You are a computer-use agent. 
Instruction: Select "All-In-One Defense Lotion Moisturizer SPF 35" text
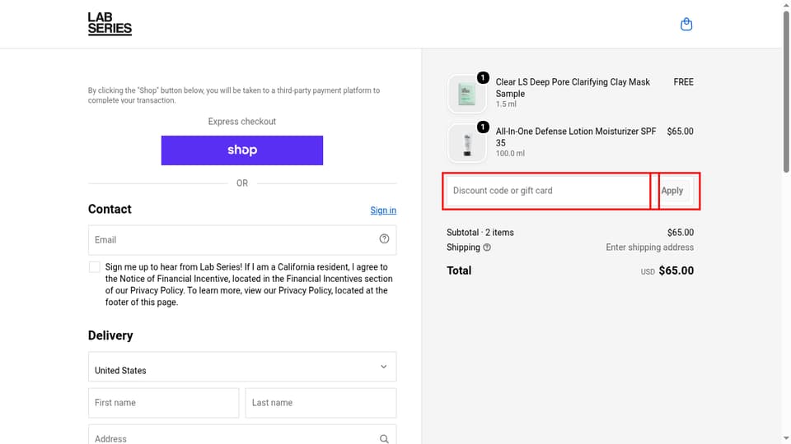click(x=576, y=137)
